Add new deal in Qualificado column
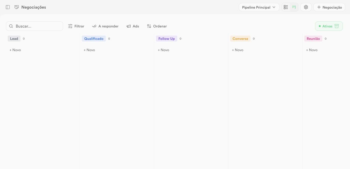350x169 pixels. click(x=89, y=50)
